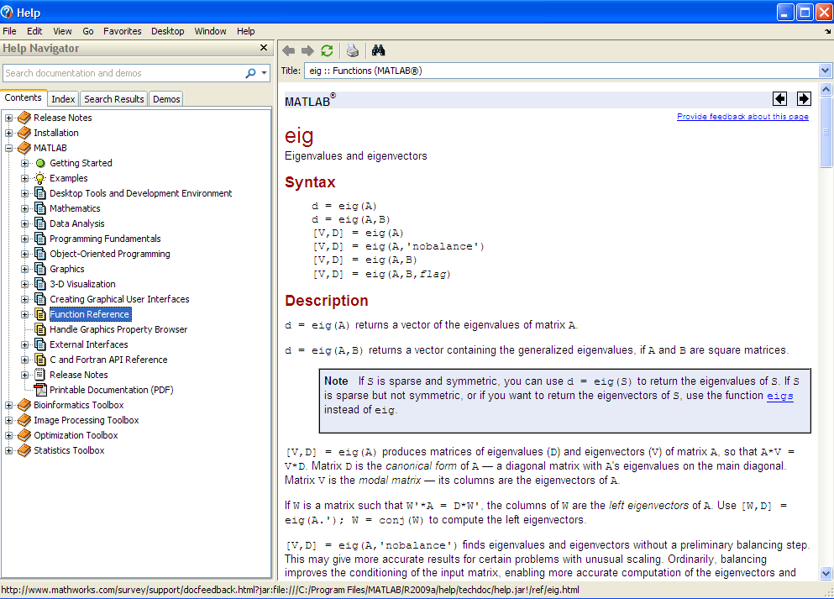Screen dimensions: 834x599
Task: Click the Print page icon
Action: tap(353, 50)
